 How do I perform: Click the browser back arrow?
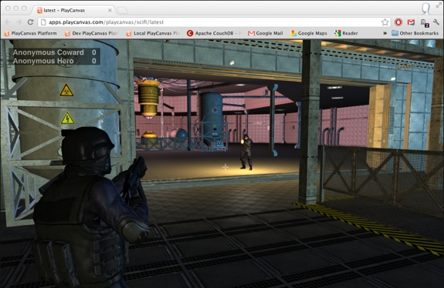[x=8, y=22]
